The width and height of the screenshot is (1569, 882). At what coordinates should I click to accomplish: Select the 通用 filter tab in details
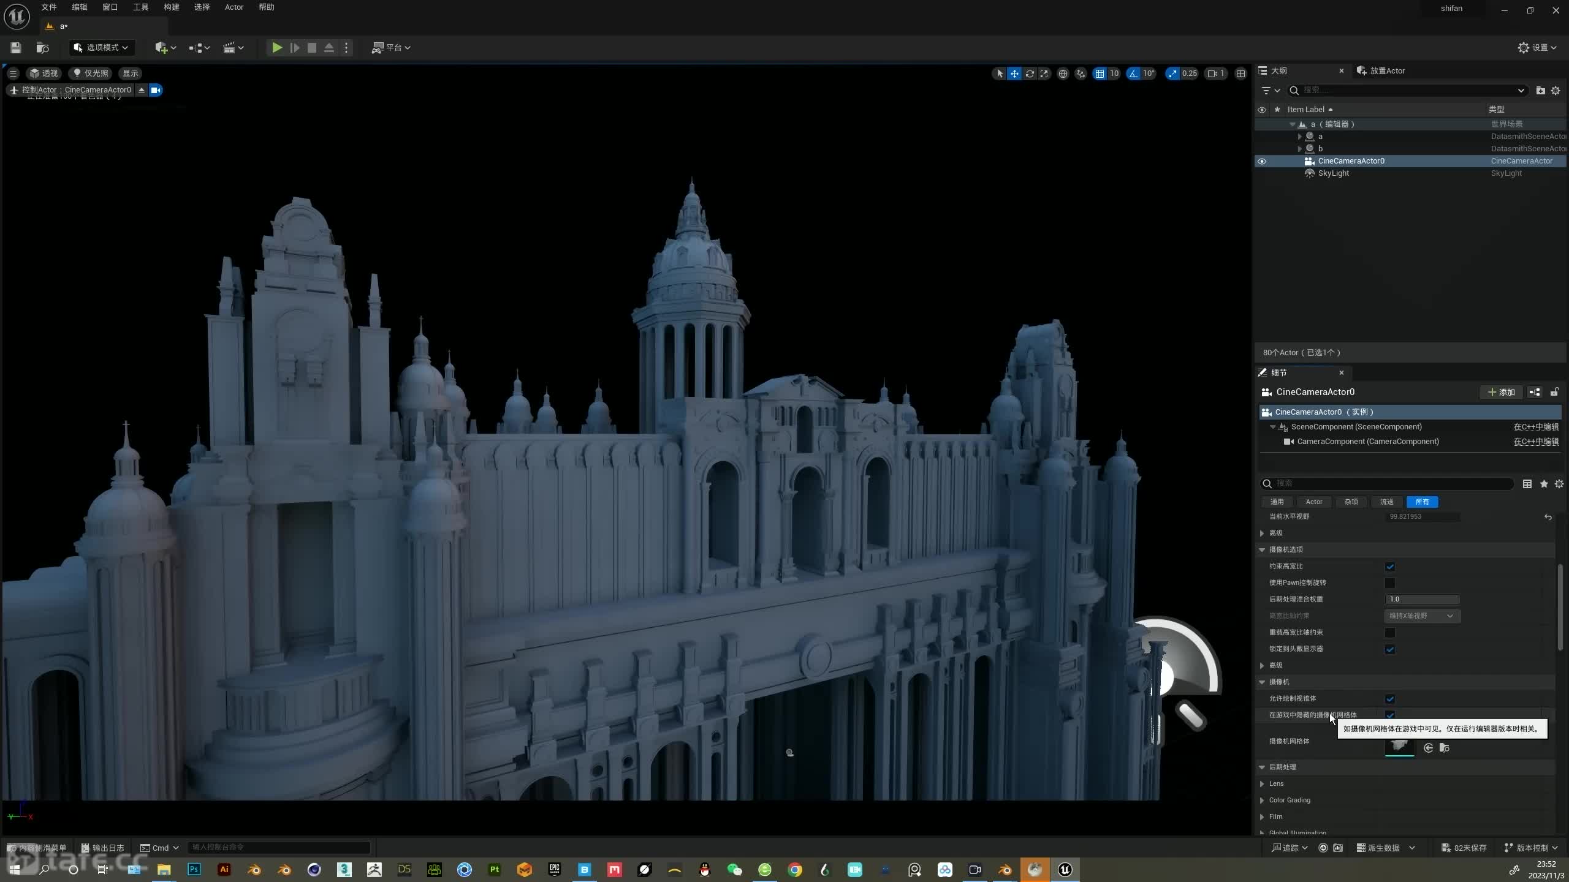[x=1277, y=502]
